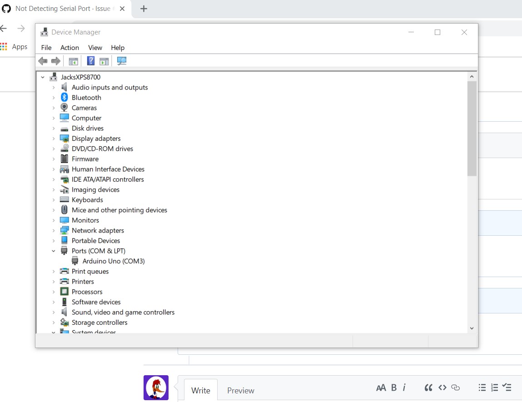
Task: Open the Apps bookmarks shortcut
Action: point(14,47)
